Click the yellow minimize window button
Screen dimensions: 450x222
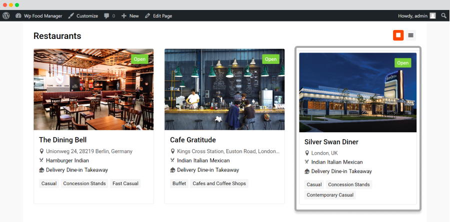click(11, 5)
